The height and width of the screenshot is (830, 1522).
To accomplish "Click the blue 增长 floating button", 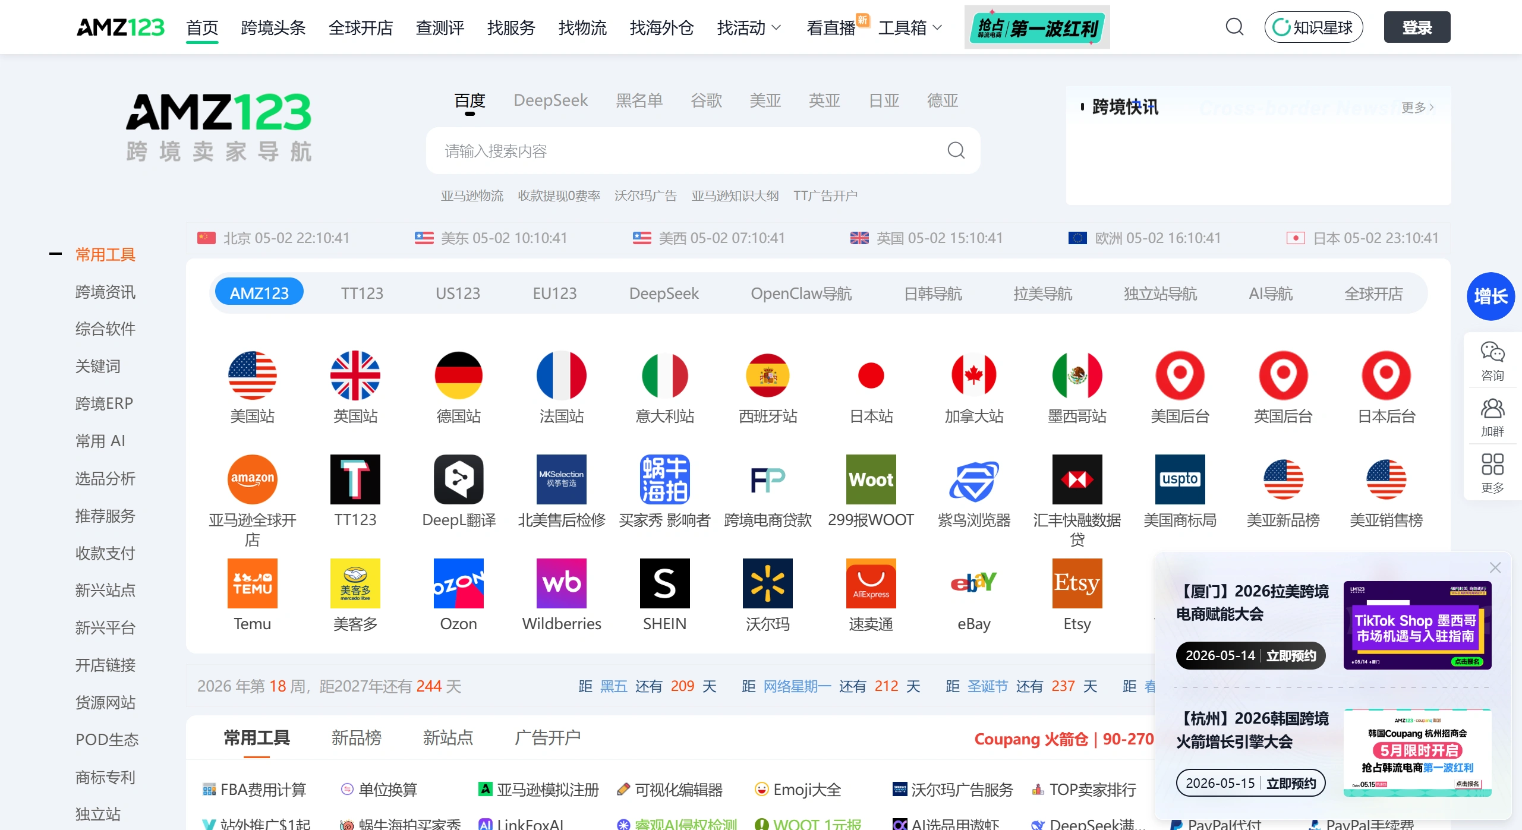I will [1491, 296].
